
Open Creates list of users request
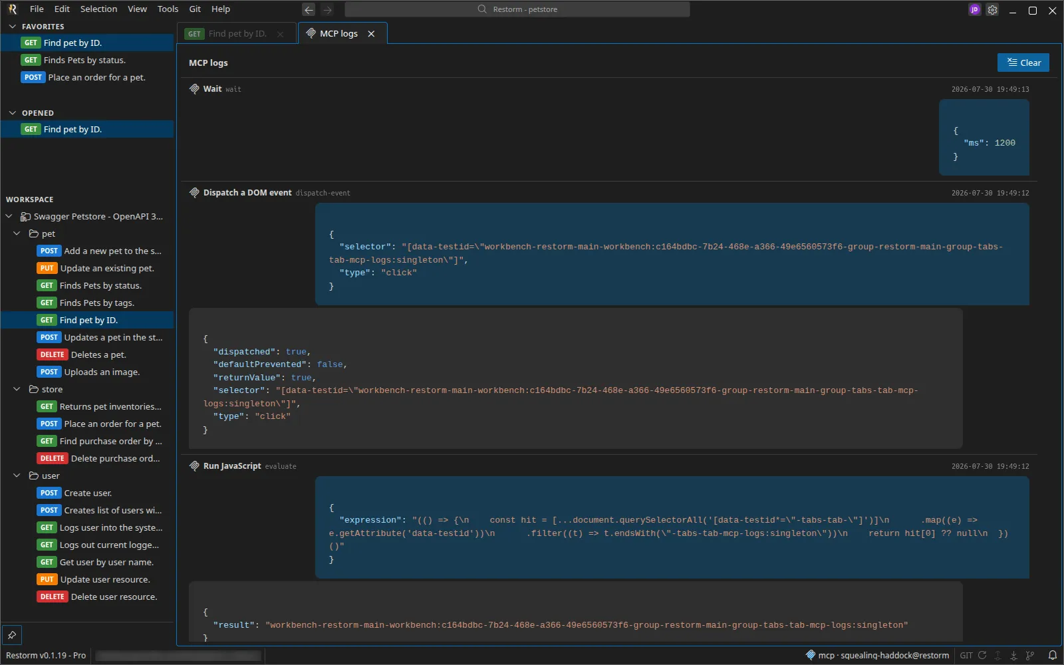pyautogui.click(x=87, y=510)
